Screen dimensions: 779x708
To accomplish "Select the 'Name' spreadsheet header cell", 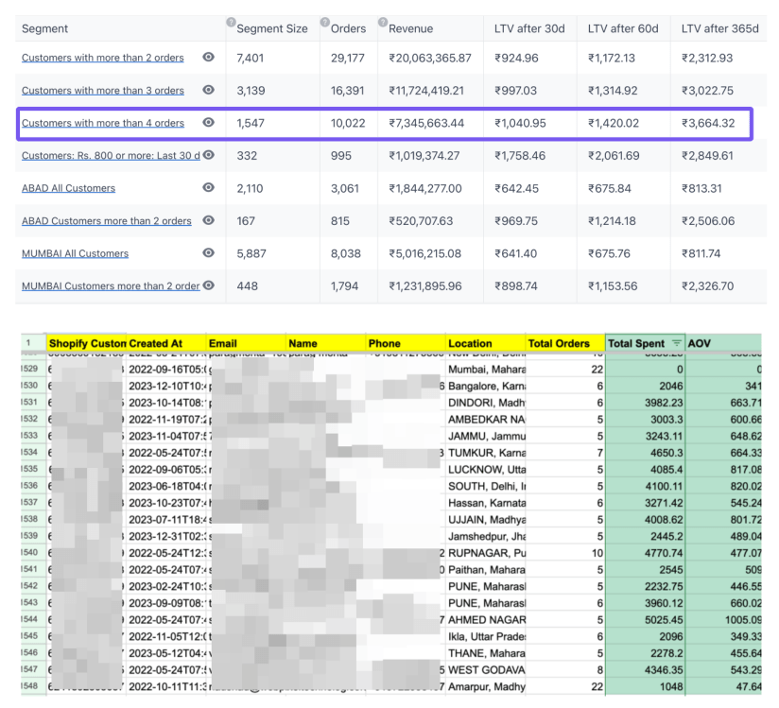I will click(x=326, y=343).
